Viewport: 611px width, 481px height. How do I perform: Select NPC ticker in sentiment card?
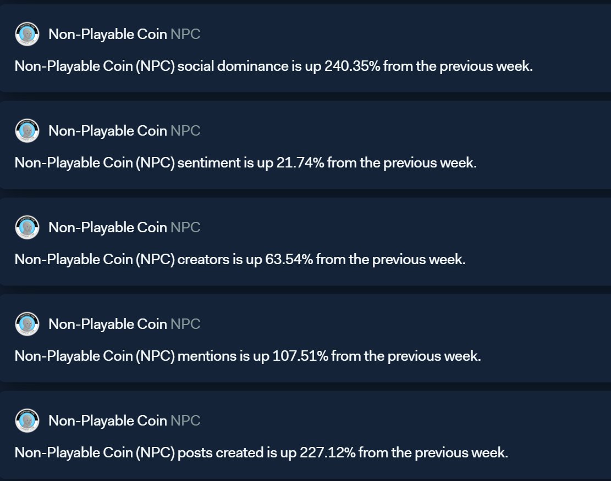coord(185,131)
